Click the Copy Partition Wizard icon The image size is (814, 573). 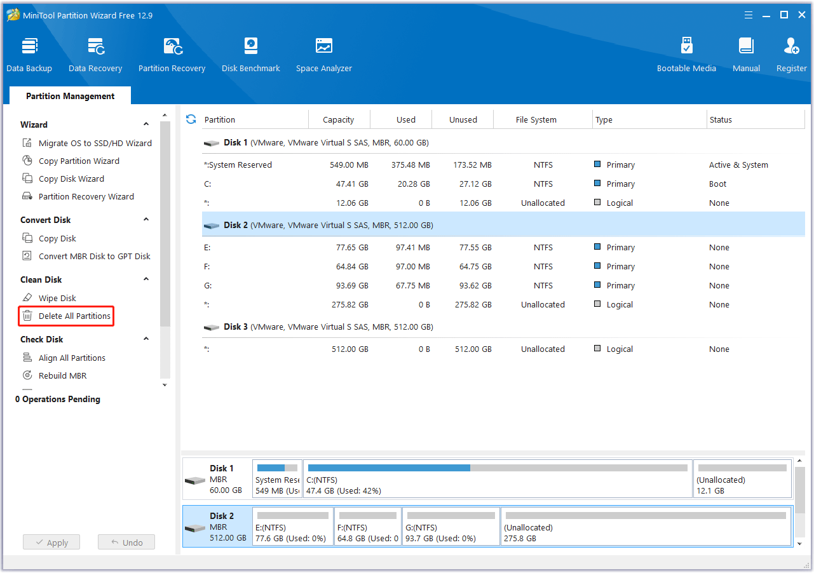[x=27, y=161]
